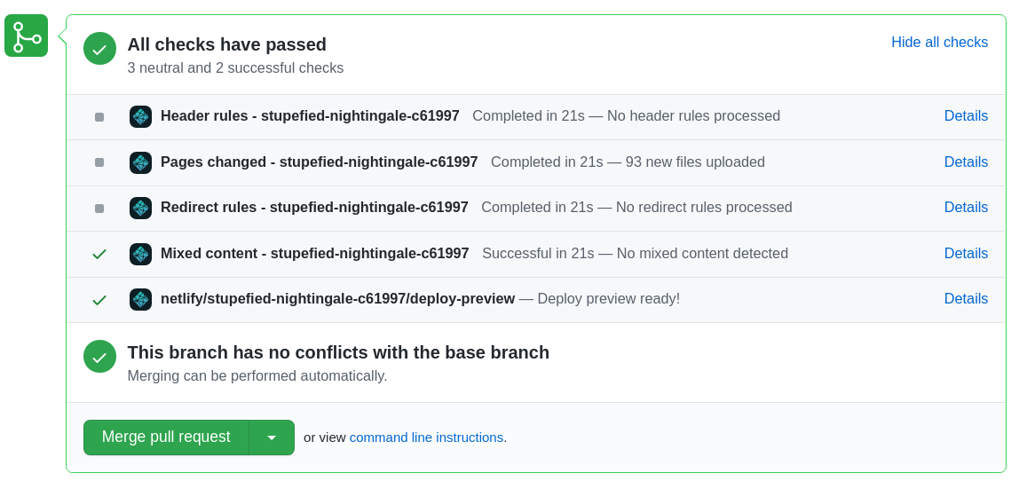Click Netlify avatar beside deploy-preview check
Screen dimensions: 1027x481
[x=140, y=299]
